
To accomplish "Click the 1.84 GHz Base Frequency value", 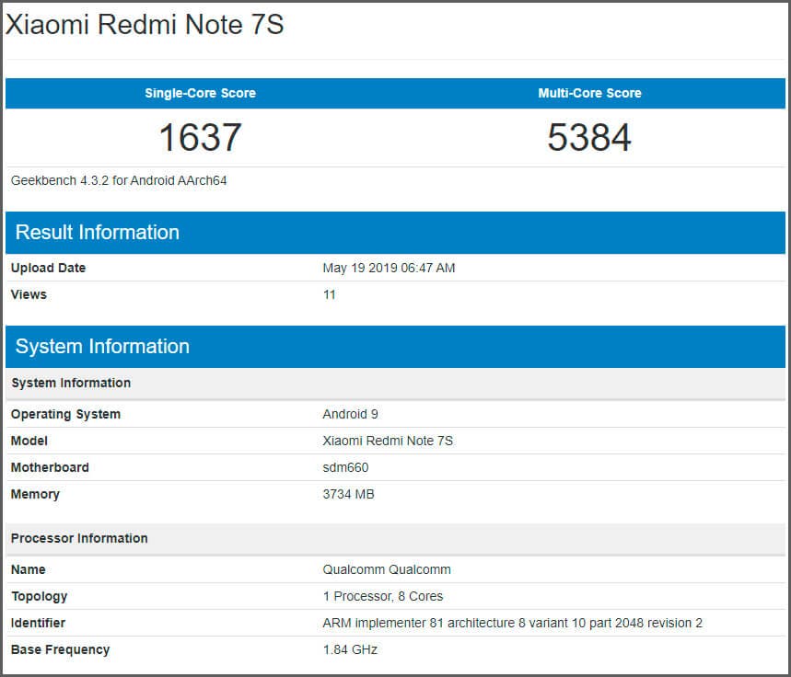I will click(348, 649).
